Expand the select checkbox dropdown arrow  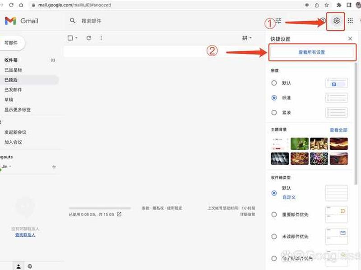click(x=76, y=38)
